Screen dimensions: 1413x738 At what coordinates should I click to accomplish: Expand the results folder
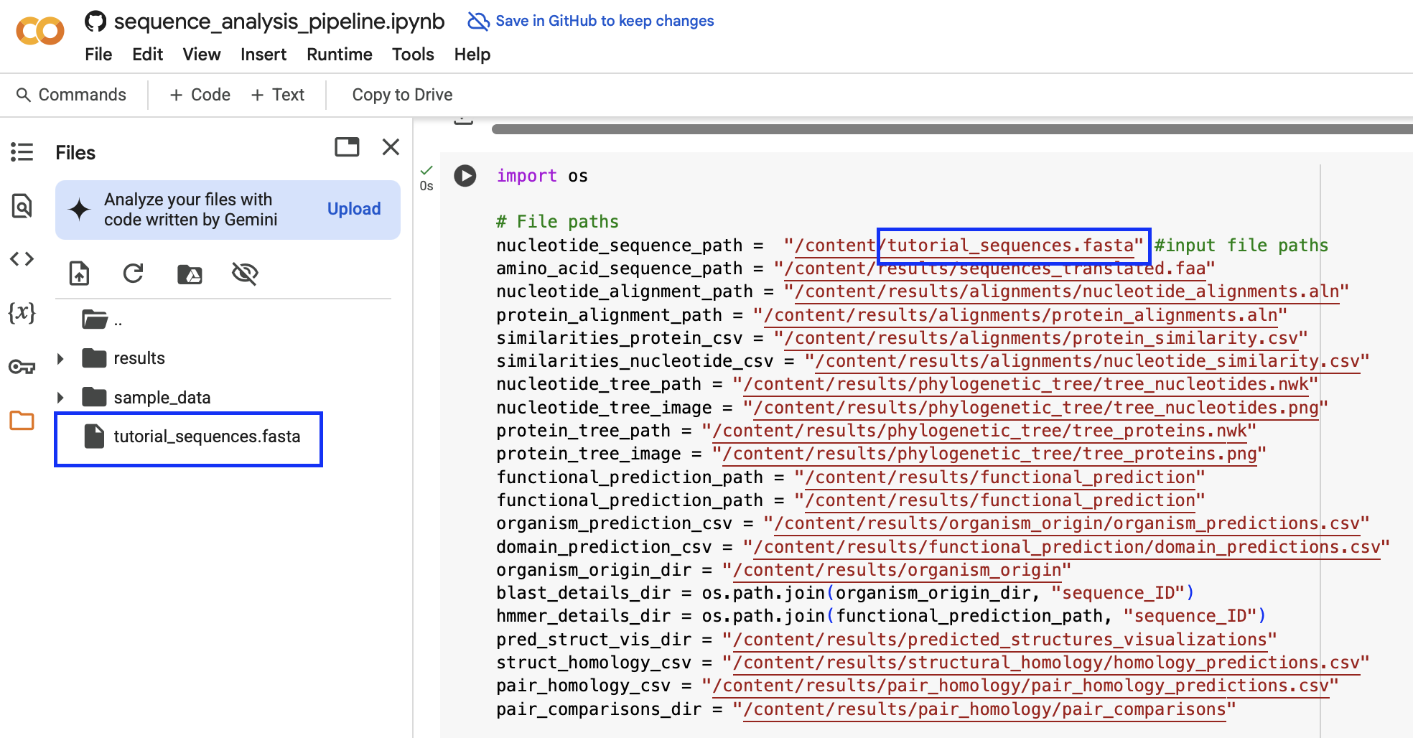pyautogui.click(x=61, y=358)
